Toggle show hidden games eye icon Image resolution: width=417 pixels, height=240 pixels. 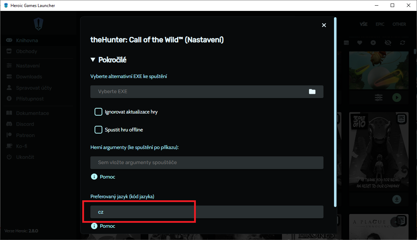click(388, 43)
